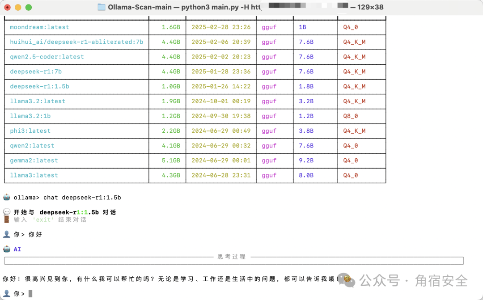483x300 pixels.
Task: Click deepseek-r1:1.5b in the models table
Action: tap(39, 86)
